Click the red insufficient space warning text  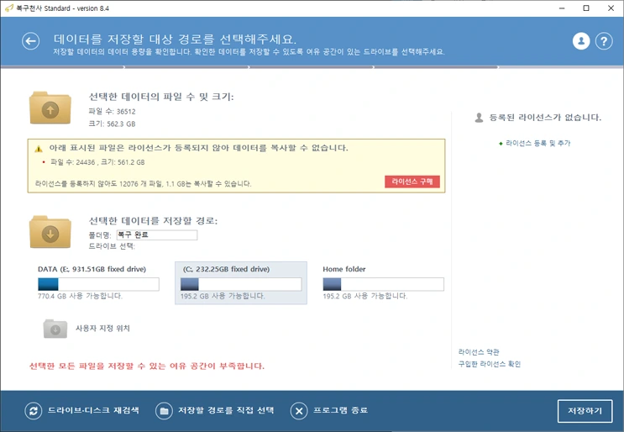147,366
